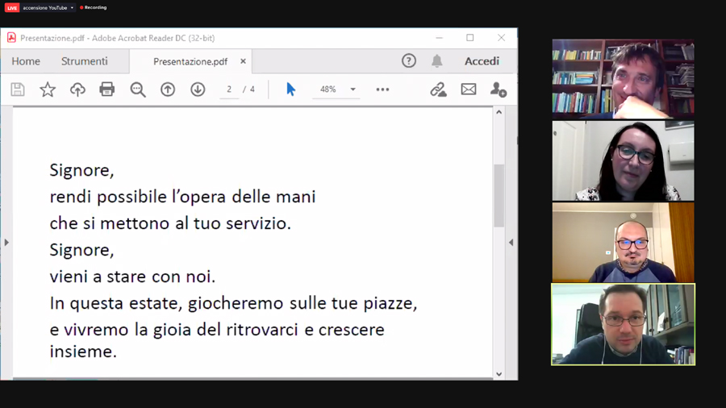The image size is (726, 408).
Task: Switch to the Home tab
Action: click(26, 61)
